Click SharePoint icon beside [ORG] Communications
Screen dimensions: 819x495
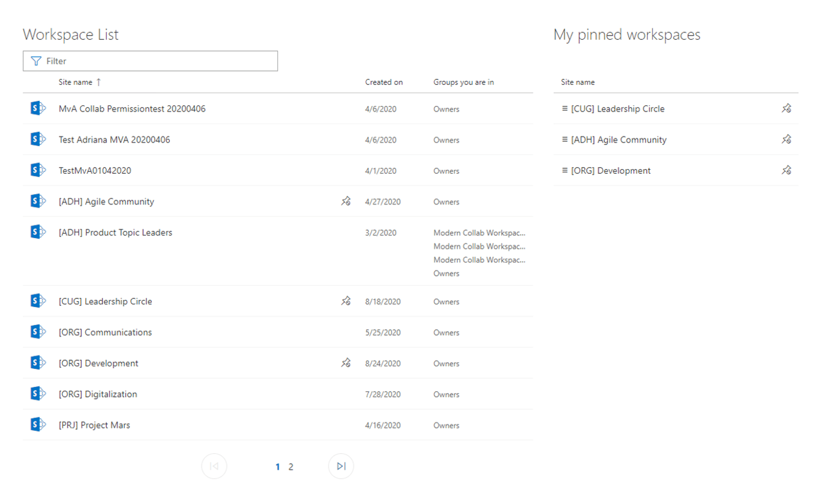pyautogui.click(x=38, y=332)
